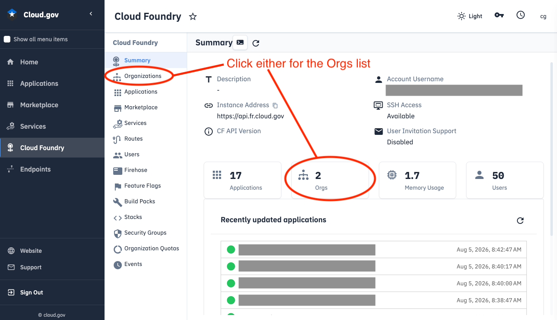
Task: Click the Endpoints network icon
Action: click(11, 169)
